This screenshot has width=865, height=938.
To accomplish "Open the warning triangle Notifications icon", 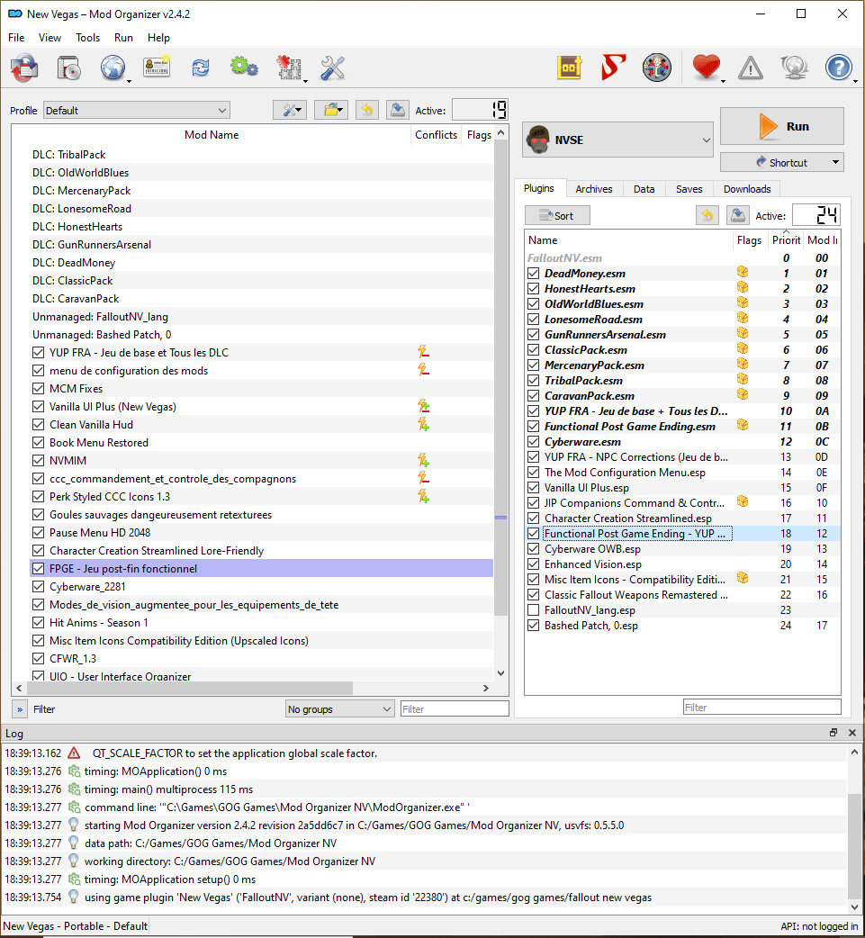I will [x=750, y=68].
